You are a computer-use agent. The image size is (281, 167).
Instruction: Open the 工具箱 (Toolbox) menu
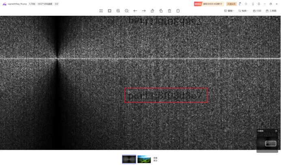[x=271, y=11]
